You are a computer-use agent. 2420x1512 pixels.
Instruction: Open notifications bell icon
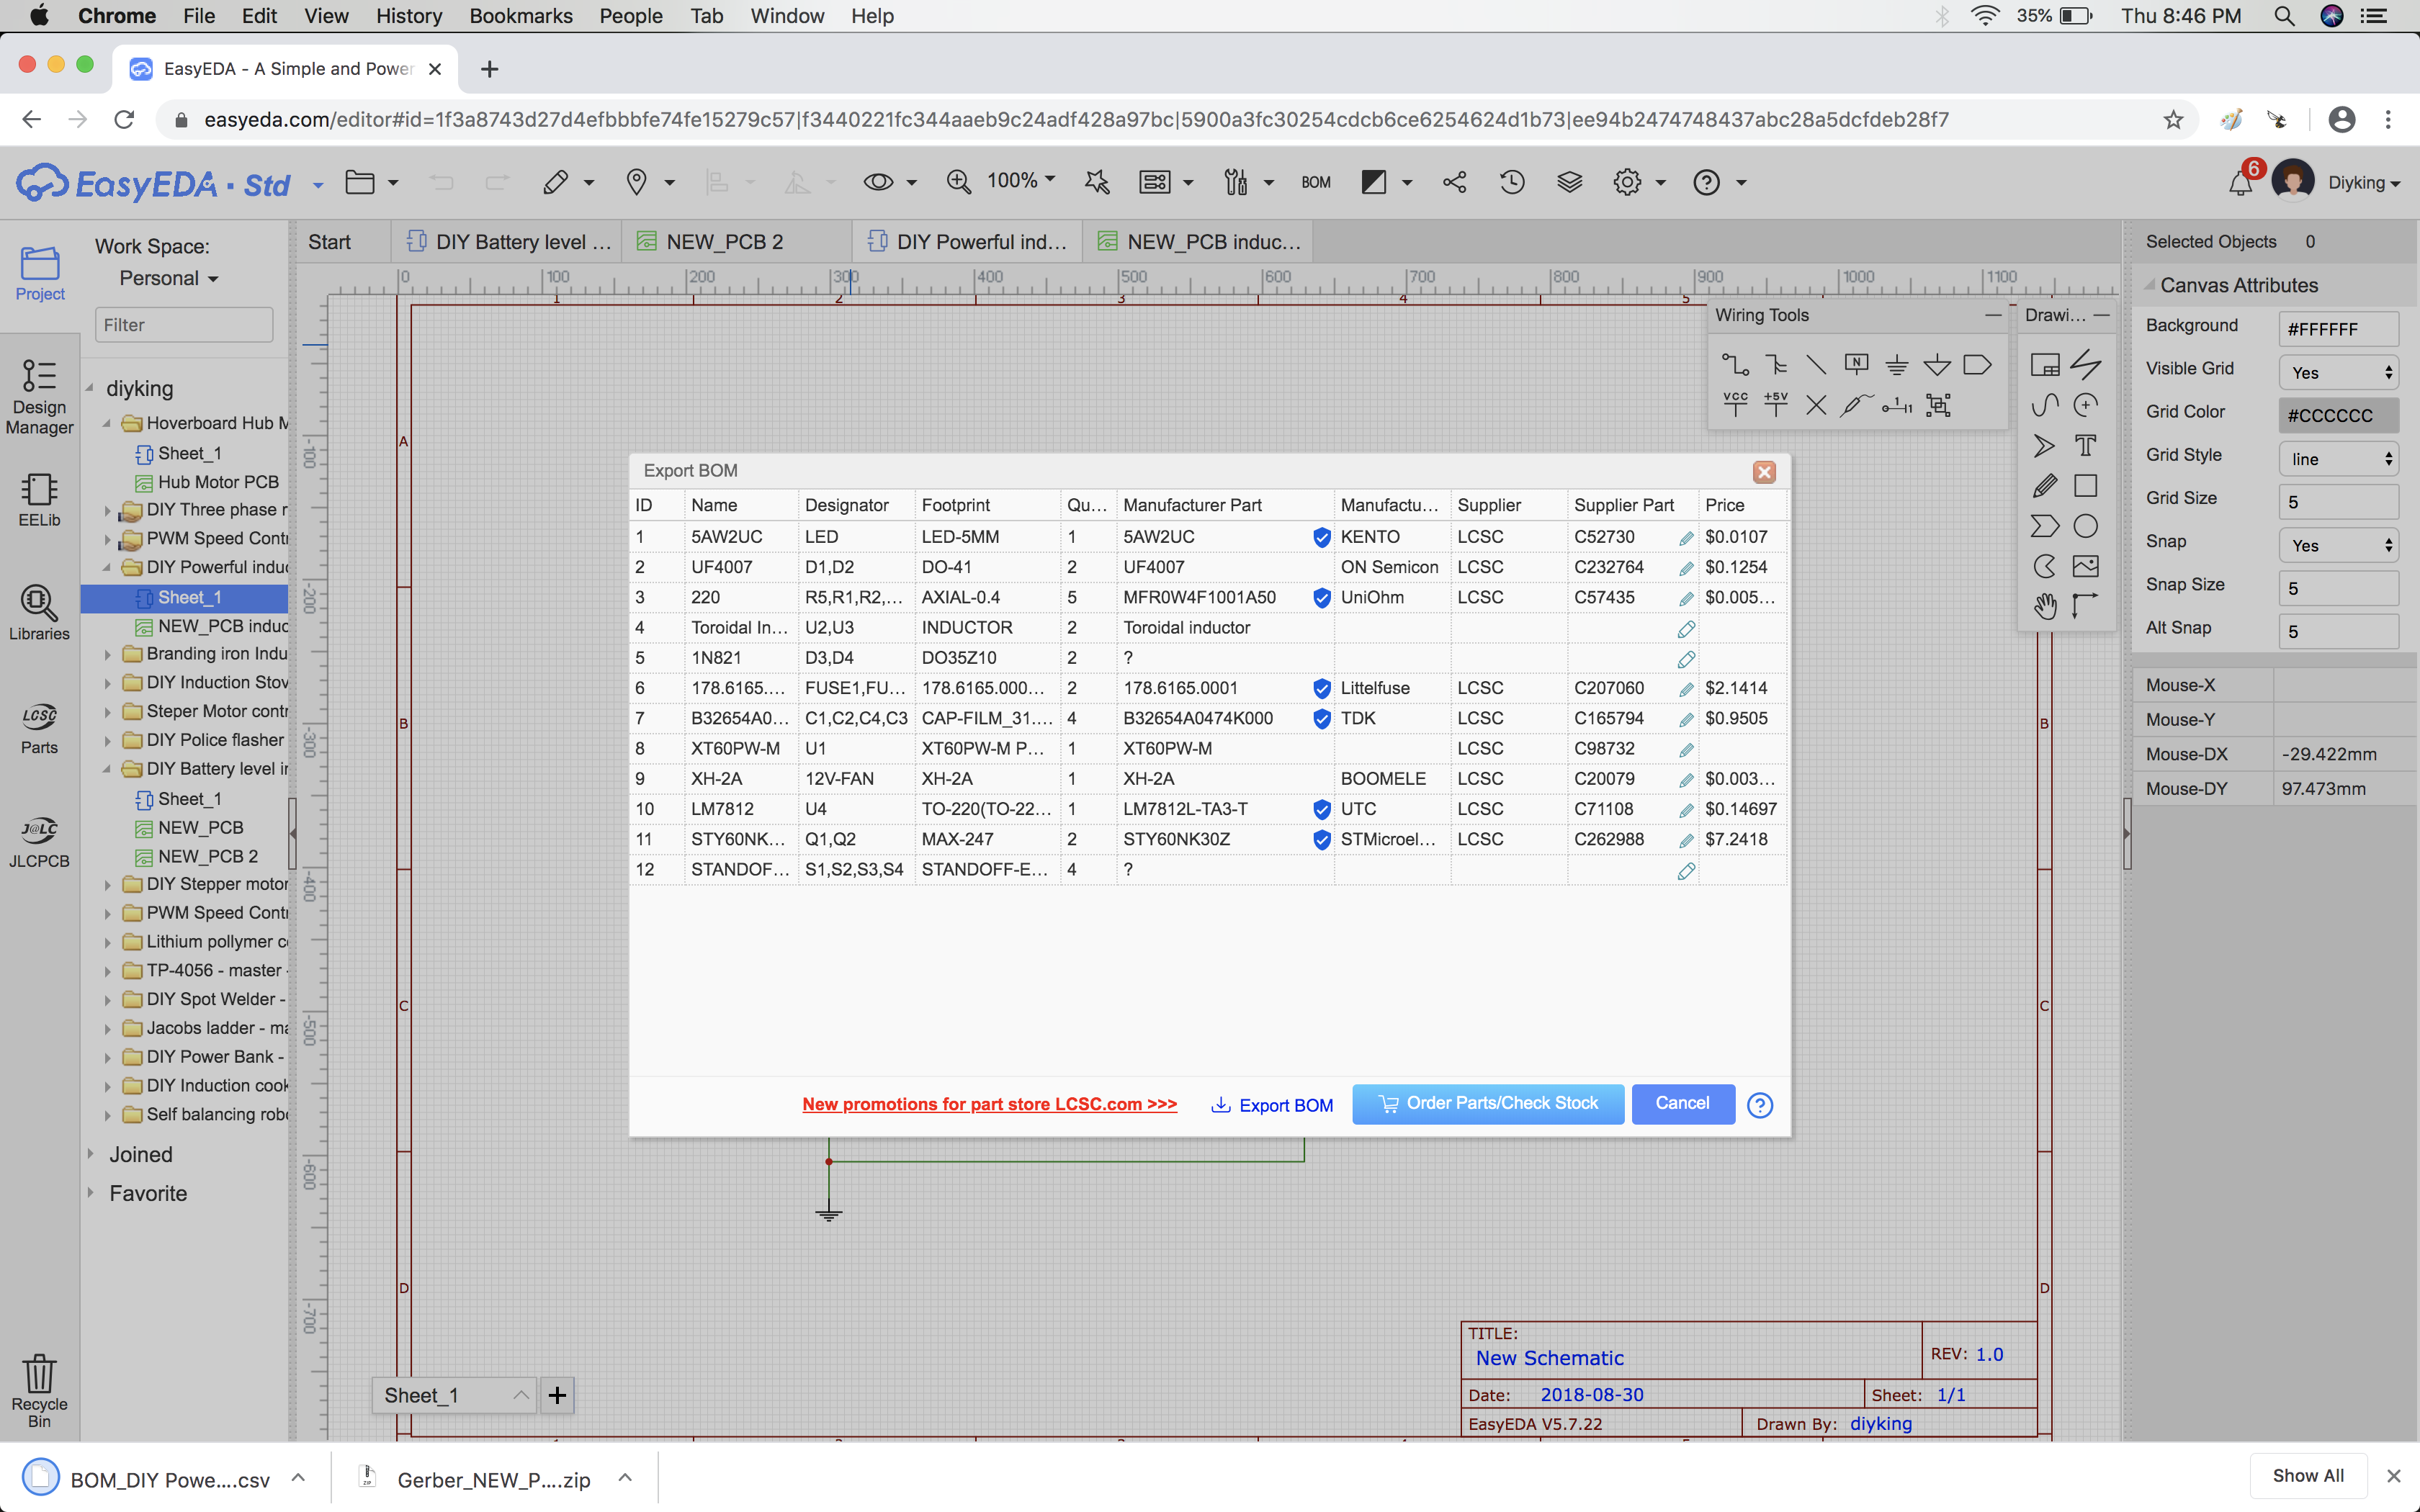(x=2240, y=183)
